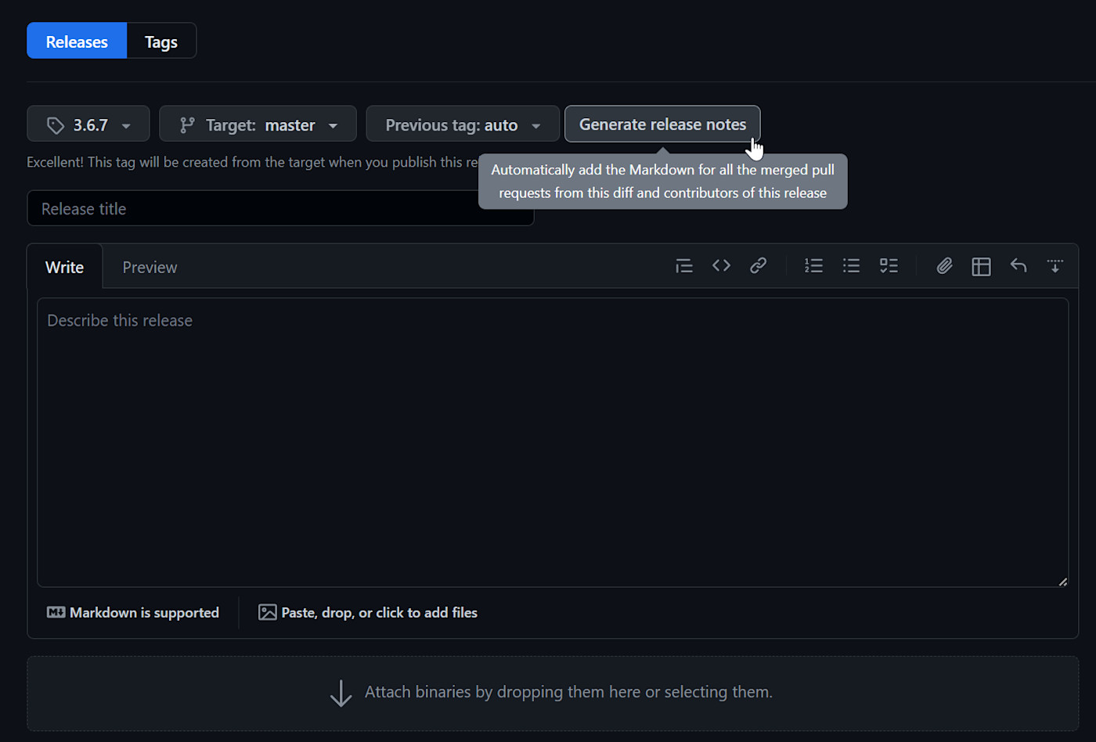This screenshot has width=1096, height=742.
Task: Open the Markdown is supported link
Action: [x=133, y=613]
